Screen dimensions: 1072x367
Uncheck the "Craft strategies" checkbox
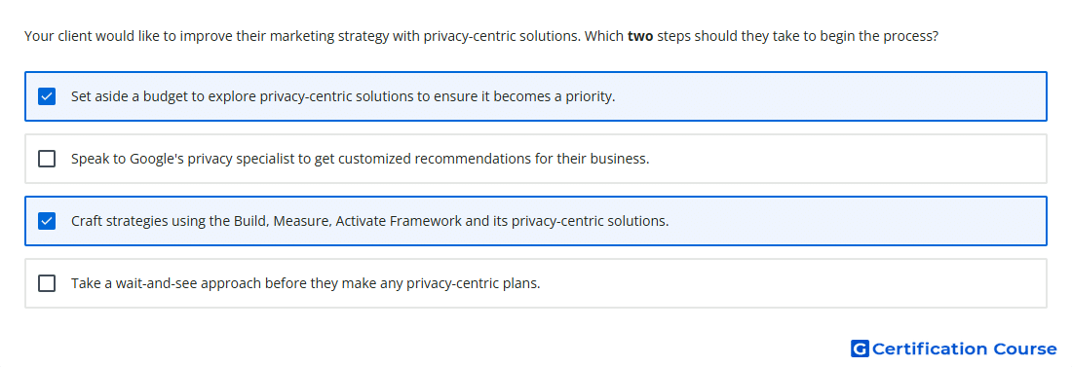(x=47, y=221)
